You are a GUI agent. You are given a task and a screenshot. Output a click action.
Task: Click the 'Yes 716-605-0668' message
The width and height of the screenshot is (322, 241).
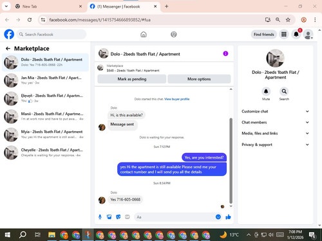coord(126,199)
